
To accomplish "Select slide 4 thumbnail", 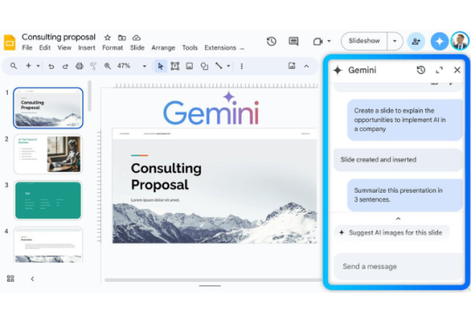I will 48,244.
